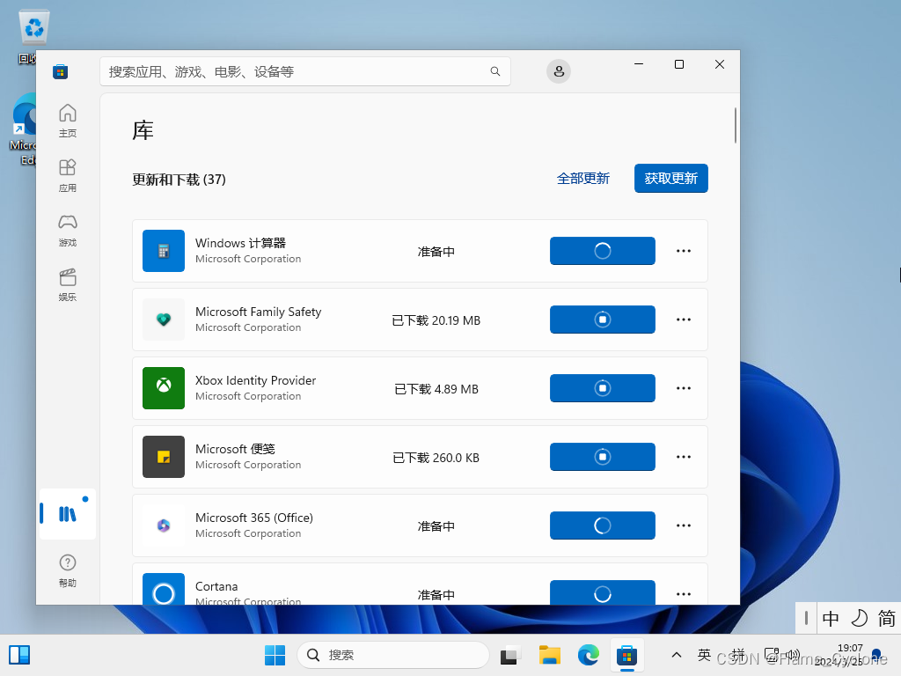Click the 已下载 260.0 KB status text
Image resolution: width=901 pixels, height=676 pixels.
pyautogui.click(x=436, y=458)
